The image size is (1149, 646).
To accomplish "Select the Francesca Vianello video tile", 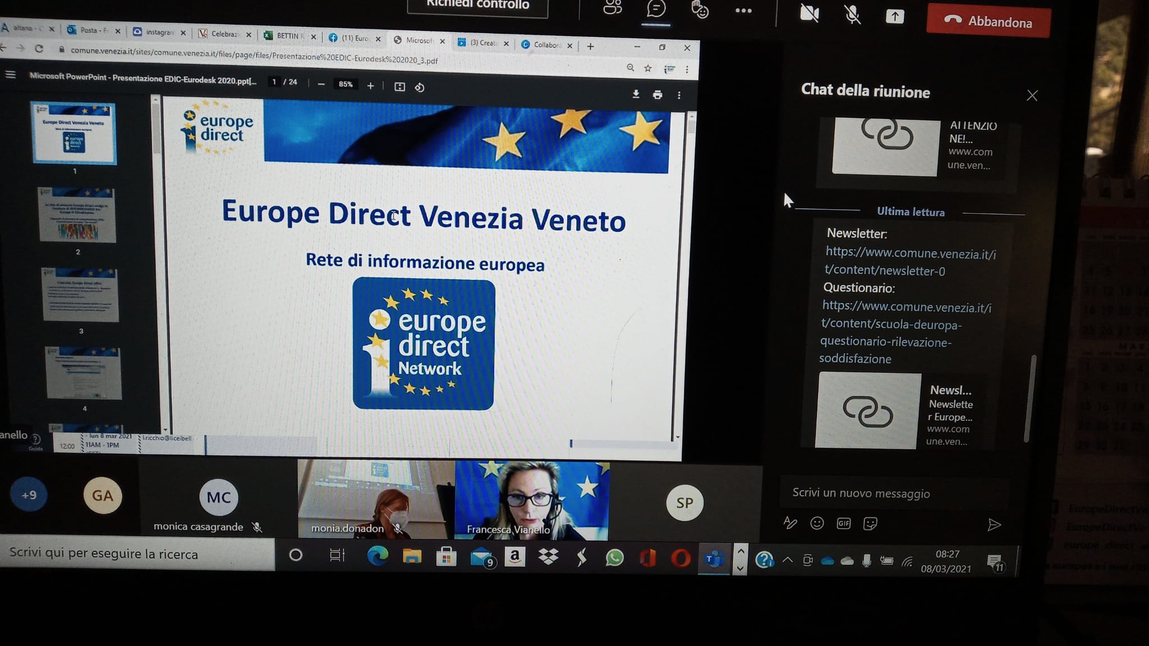I will pos(532,501).
